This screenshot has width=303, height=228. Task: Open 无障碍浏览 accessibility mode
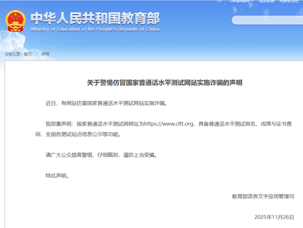pos(288,2)
